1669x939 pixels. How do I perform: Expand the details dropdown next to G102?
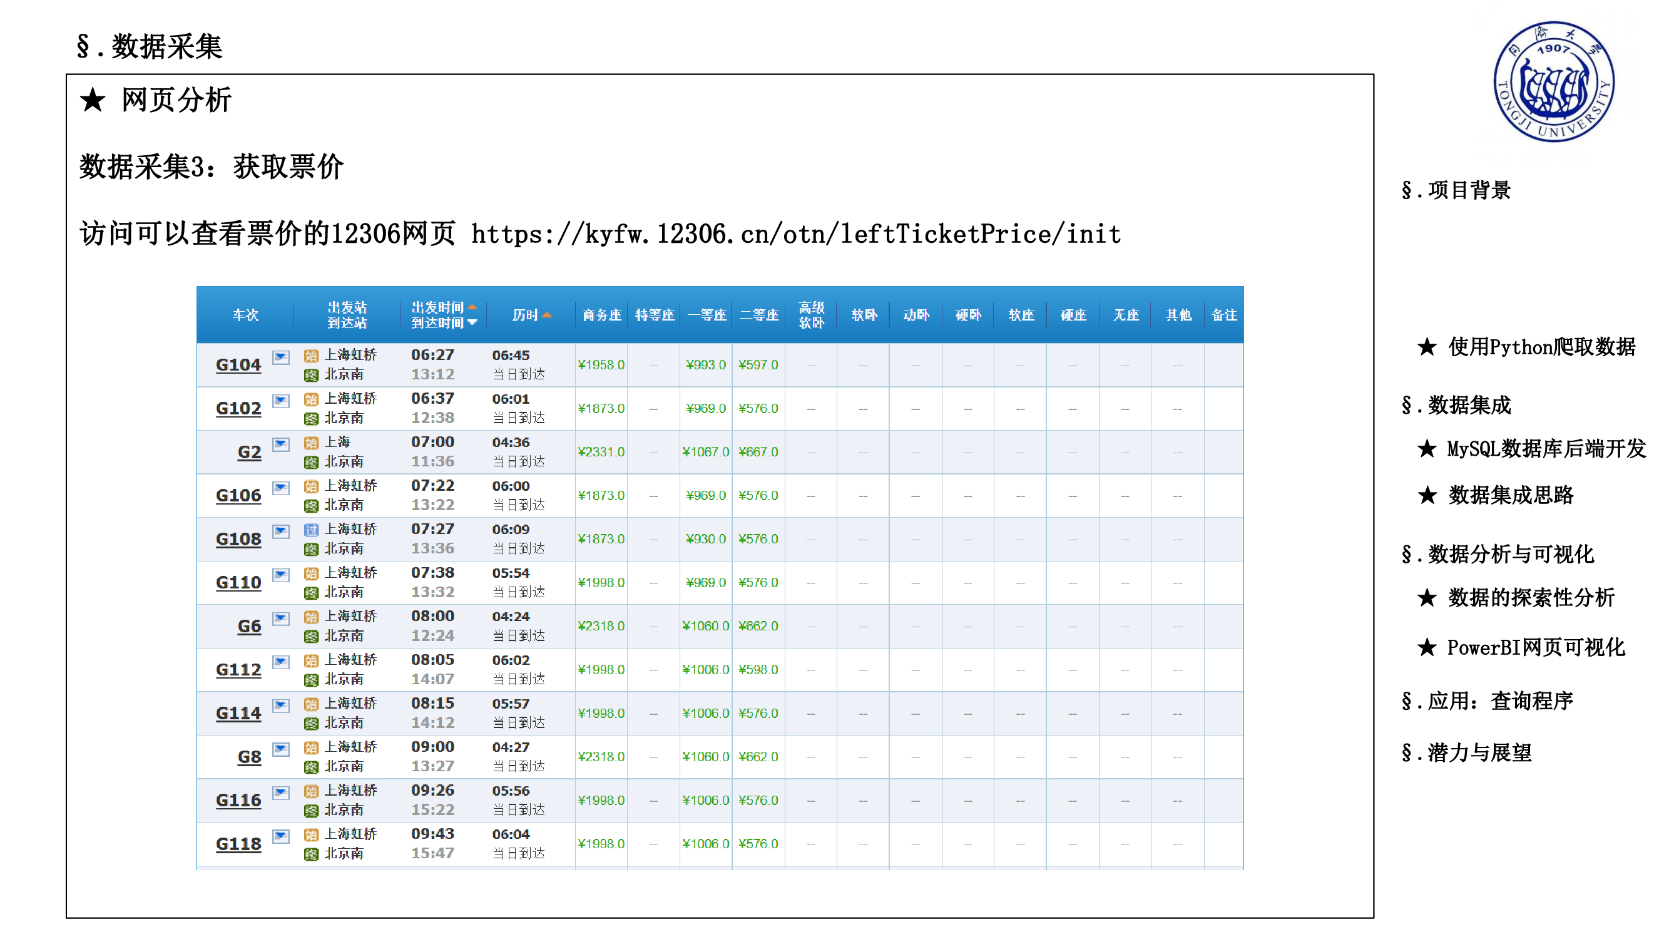[x=280, y=402]
